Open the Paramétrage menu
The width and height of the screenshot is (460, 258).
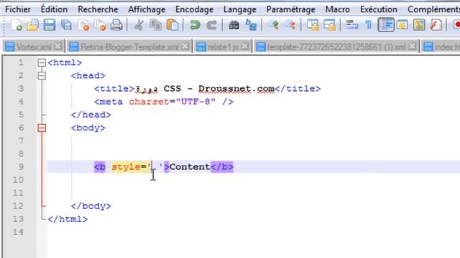pyautogui.click(x=290, y=9)
